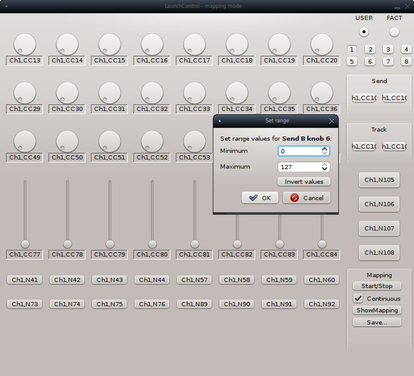
Task: Select the USER radio button
Action: click(364, 32)
